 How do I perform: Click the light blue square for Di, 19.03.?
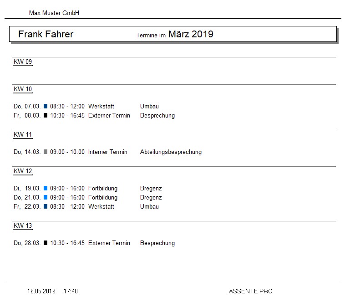pyautogui.click(x=46, y=188)
